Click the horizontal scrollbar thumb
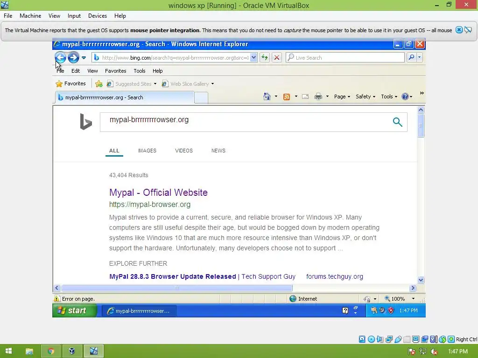Screen dimensions: 478x358 (x=176, y=288)
